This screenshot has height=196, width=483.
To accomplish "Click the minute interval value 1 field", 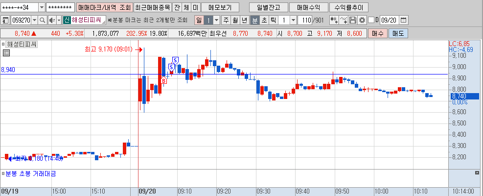I will [284, 21].
